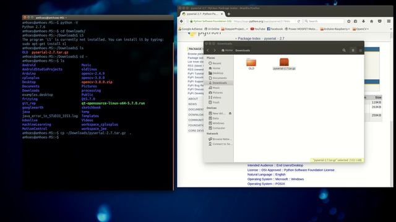Screen dimensions: 396x222
Task: Open YouTube bookmark
Action: [x=258, y=29]
